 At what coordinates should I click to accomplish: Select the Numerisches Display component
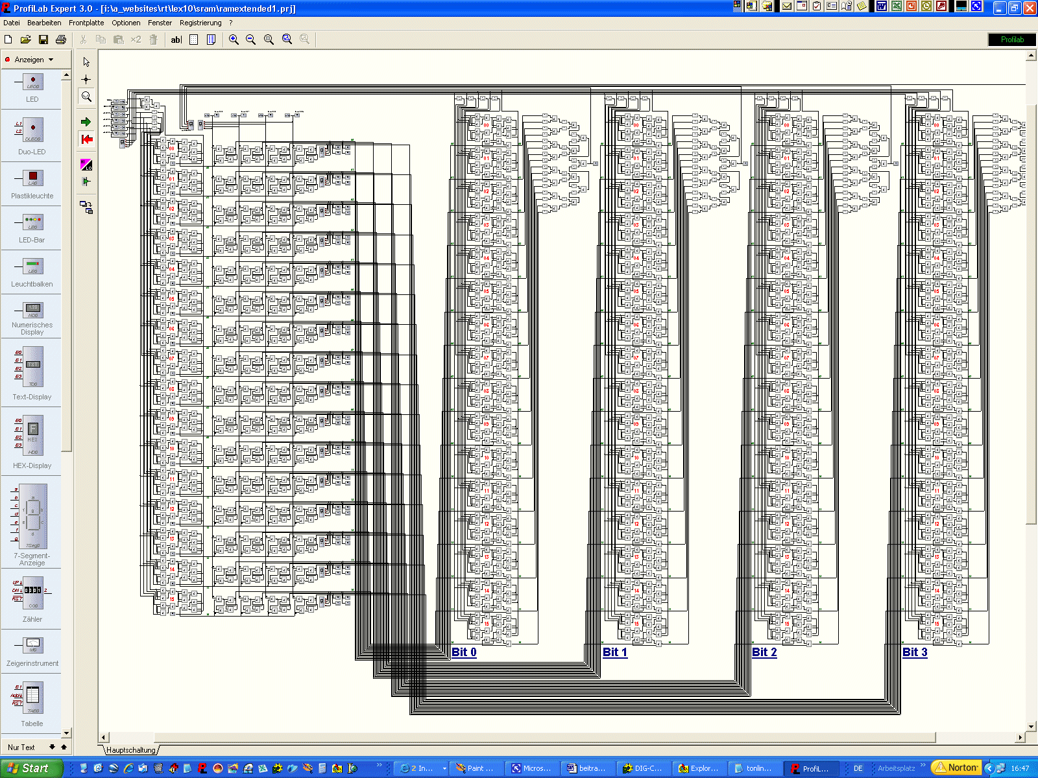click(x=32, y=318)
